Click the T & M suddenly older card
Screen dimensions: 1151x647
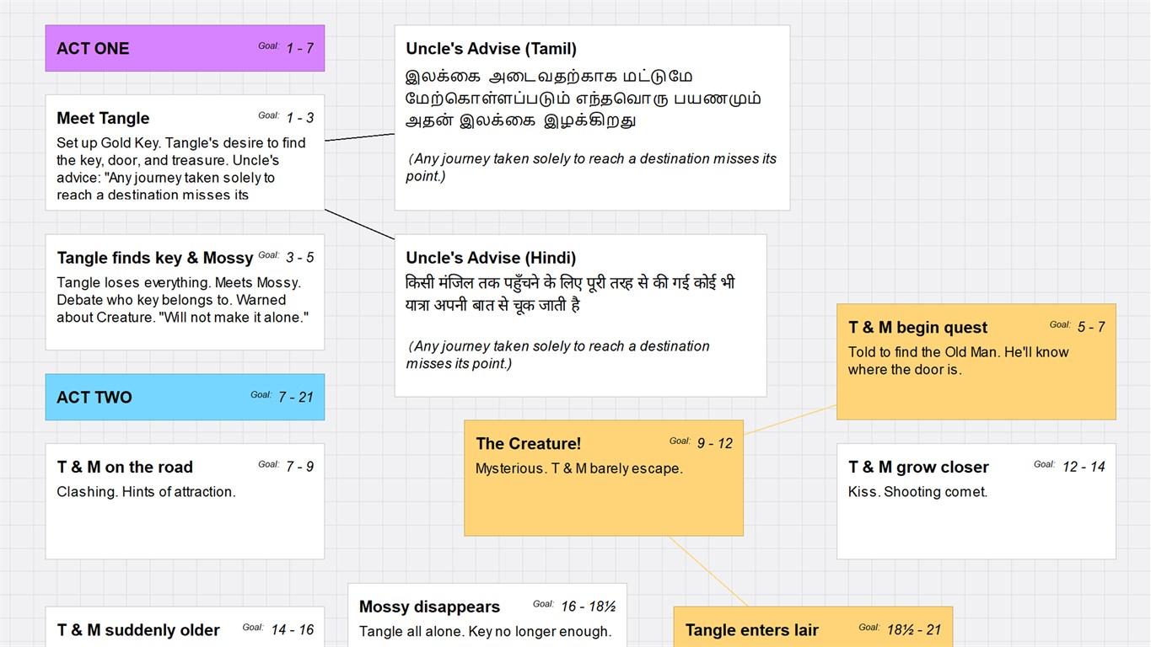[x=138, y=630]
